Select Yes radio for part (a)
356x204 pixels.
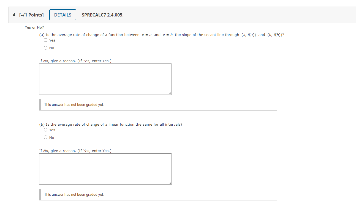pyautogui.click(x=46, y=40)
